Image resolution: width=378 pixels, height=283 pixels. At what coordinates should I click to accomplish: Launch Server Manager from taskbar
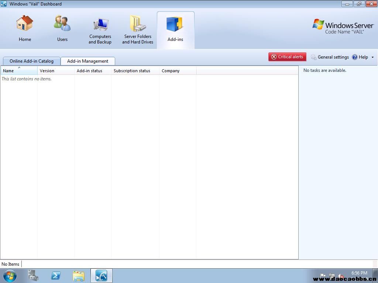(33, 276)
